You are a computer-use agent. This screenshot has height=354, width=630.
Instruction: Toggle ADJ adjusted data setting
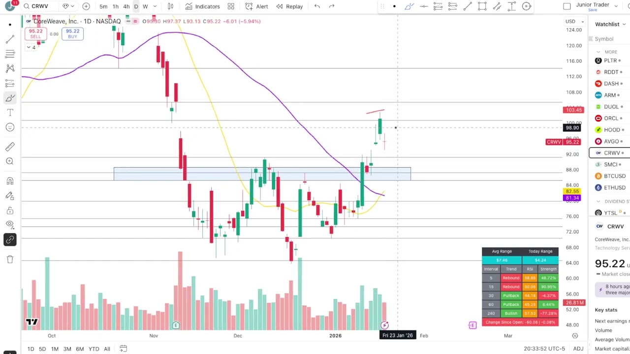578,349
